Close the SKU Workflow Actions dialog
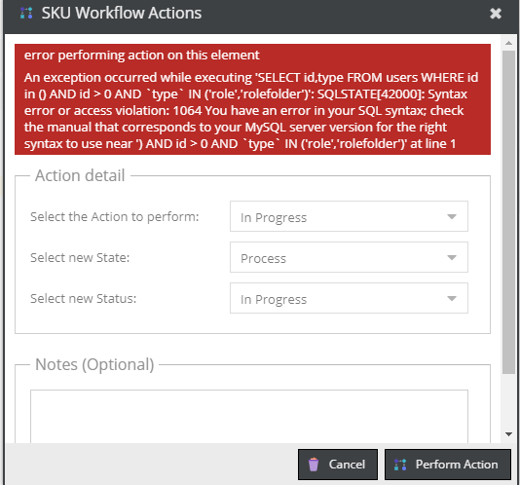The image size is (520, 485). pyautogui.click(x=496, y=14)
